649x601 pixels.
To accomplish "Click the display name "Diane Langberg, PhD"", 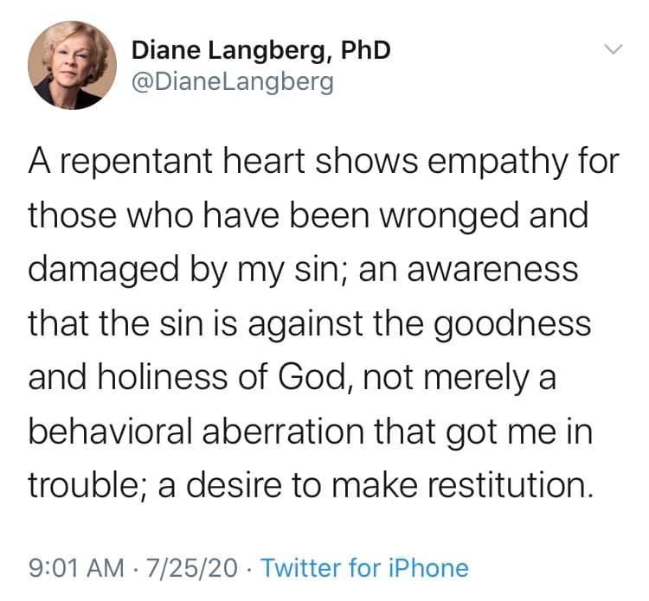I will [260, 50].
